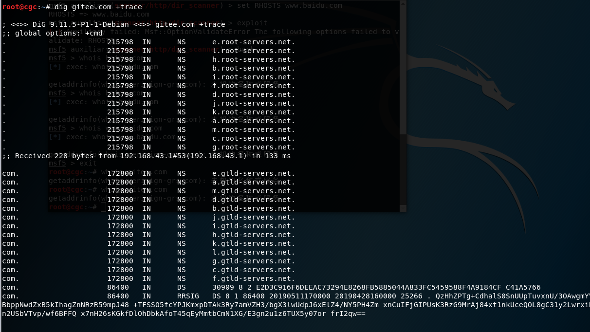This screenshot has height=332, width=590.
Task: Select a.gtld-servers.net. entry
Action: tap(254, 182)
